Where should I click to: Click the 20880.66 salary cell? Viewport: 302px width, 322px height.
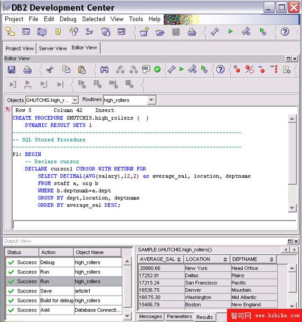(161, 268)
